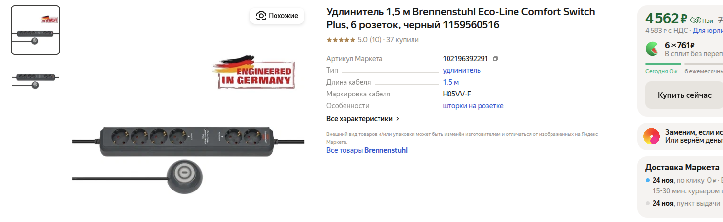Open the шторки на розетке feature link
This screenshot has width=723, height=222.
click(473, 106)
